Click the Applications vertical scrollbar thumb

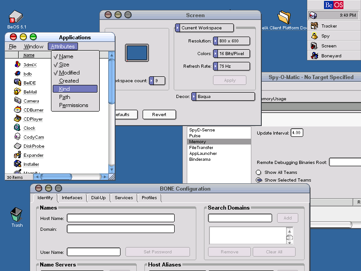[111, 81]
